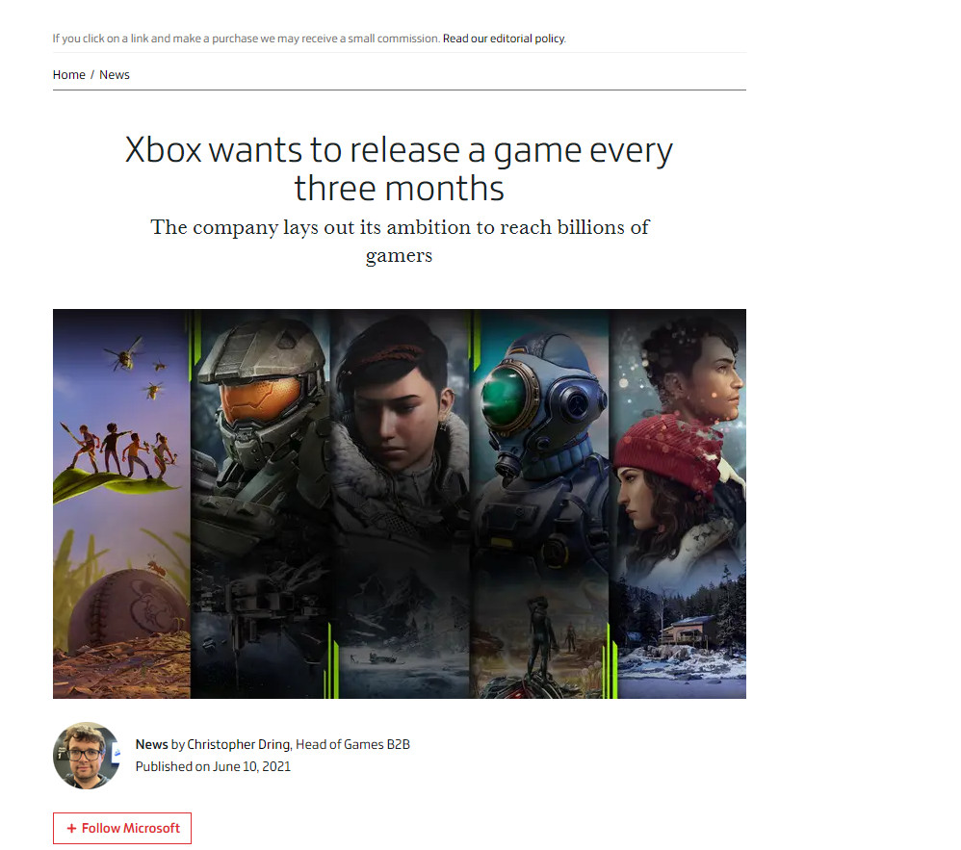Click the Head of Games B2B title text
Image resolution: width=961 pixels, height=850 pixels.
pyautogui.click(x=352, y=744)
